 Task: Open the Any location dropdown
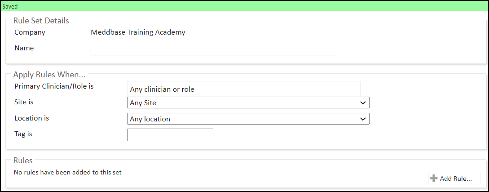(248, 119)
